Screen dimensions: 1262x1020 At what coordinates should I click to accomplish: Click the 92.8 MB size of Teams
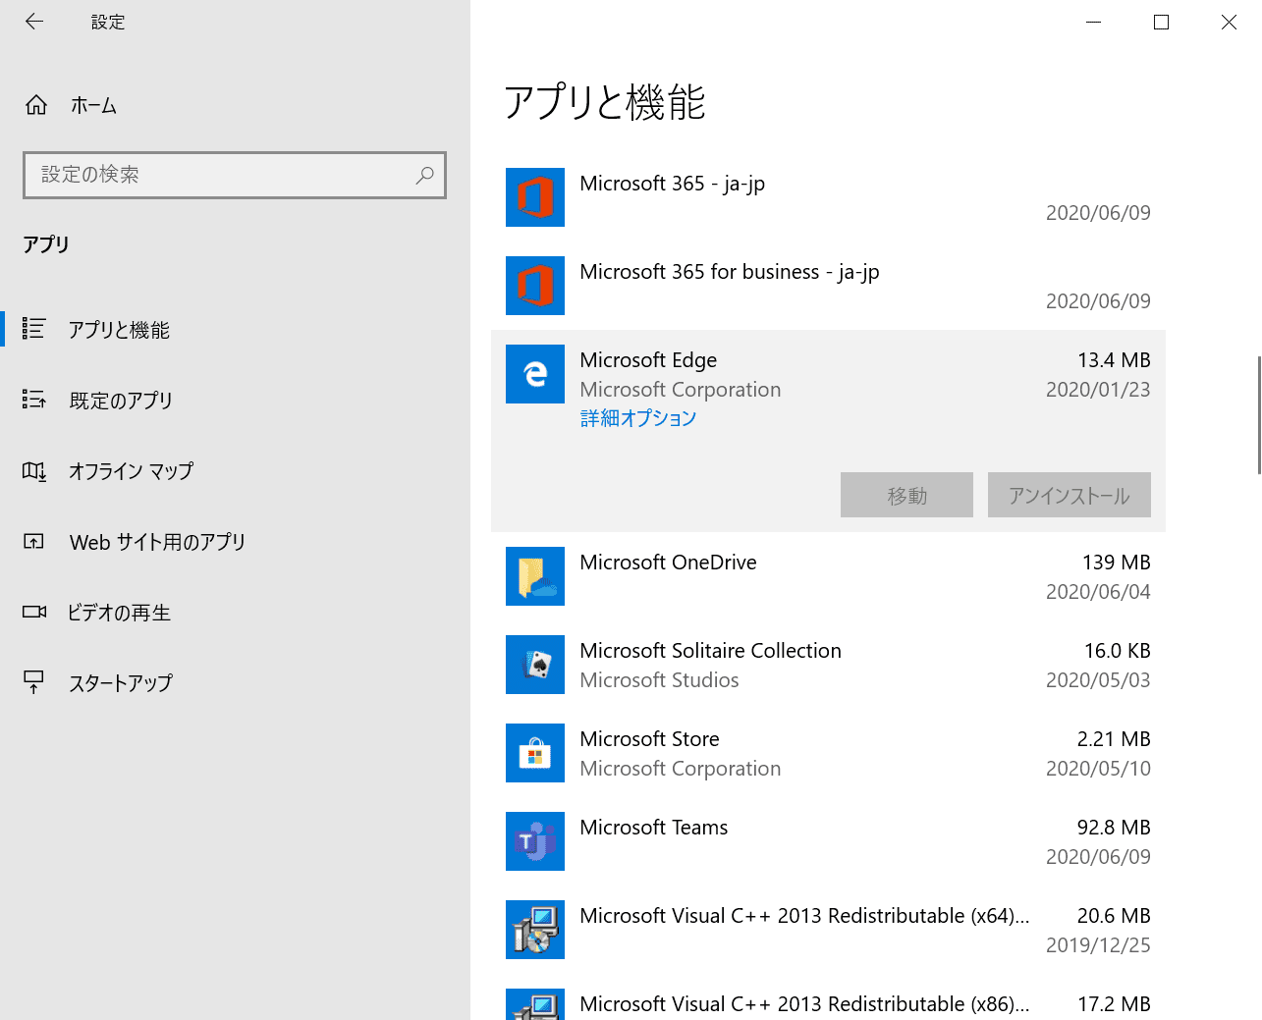point(1114,828)
